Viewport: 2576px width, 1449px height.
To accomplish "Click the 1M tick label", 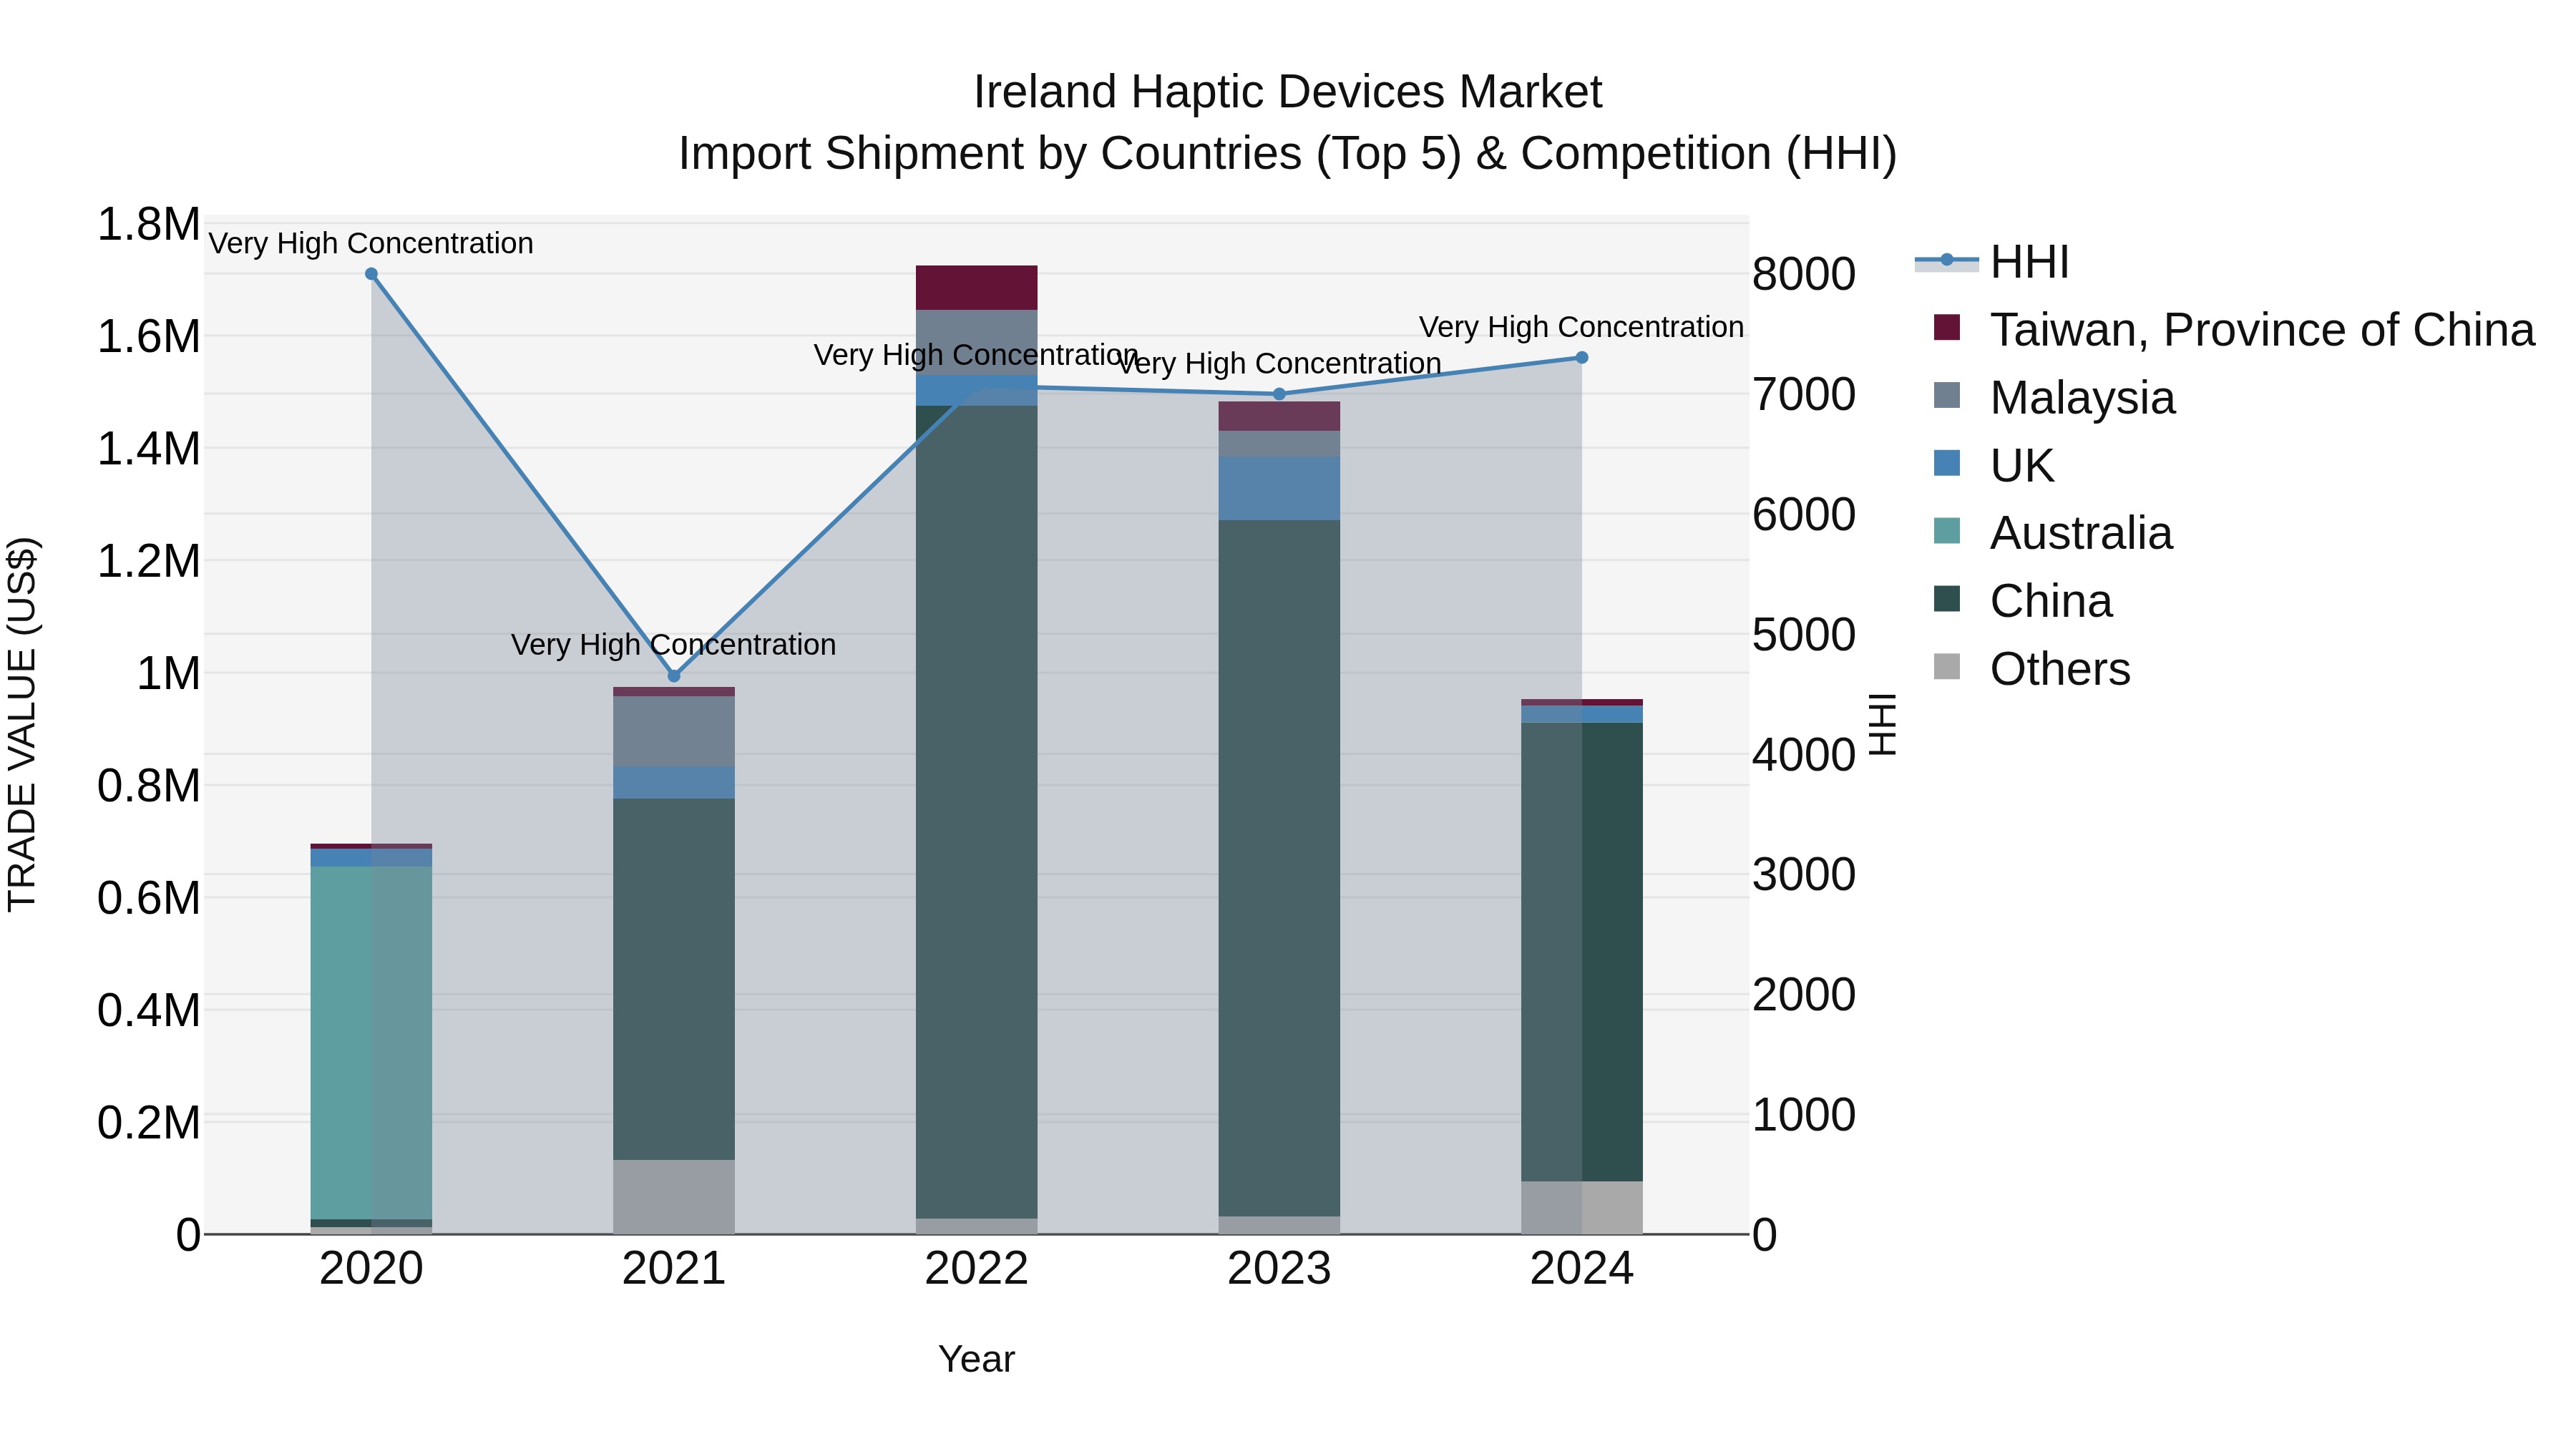I will 168,673.
